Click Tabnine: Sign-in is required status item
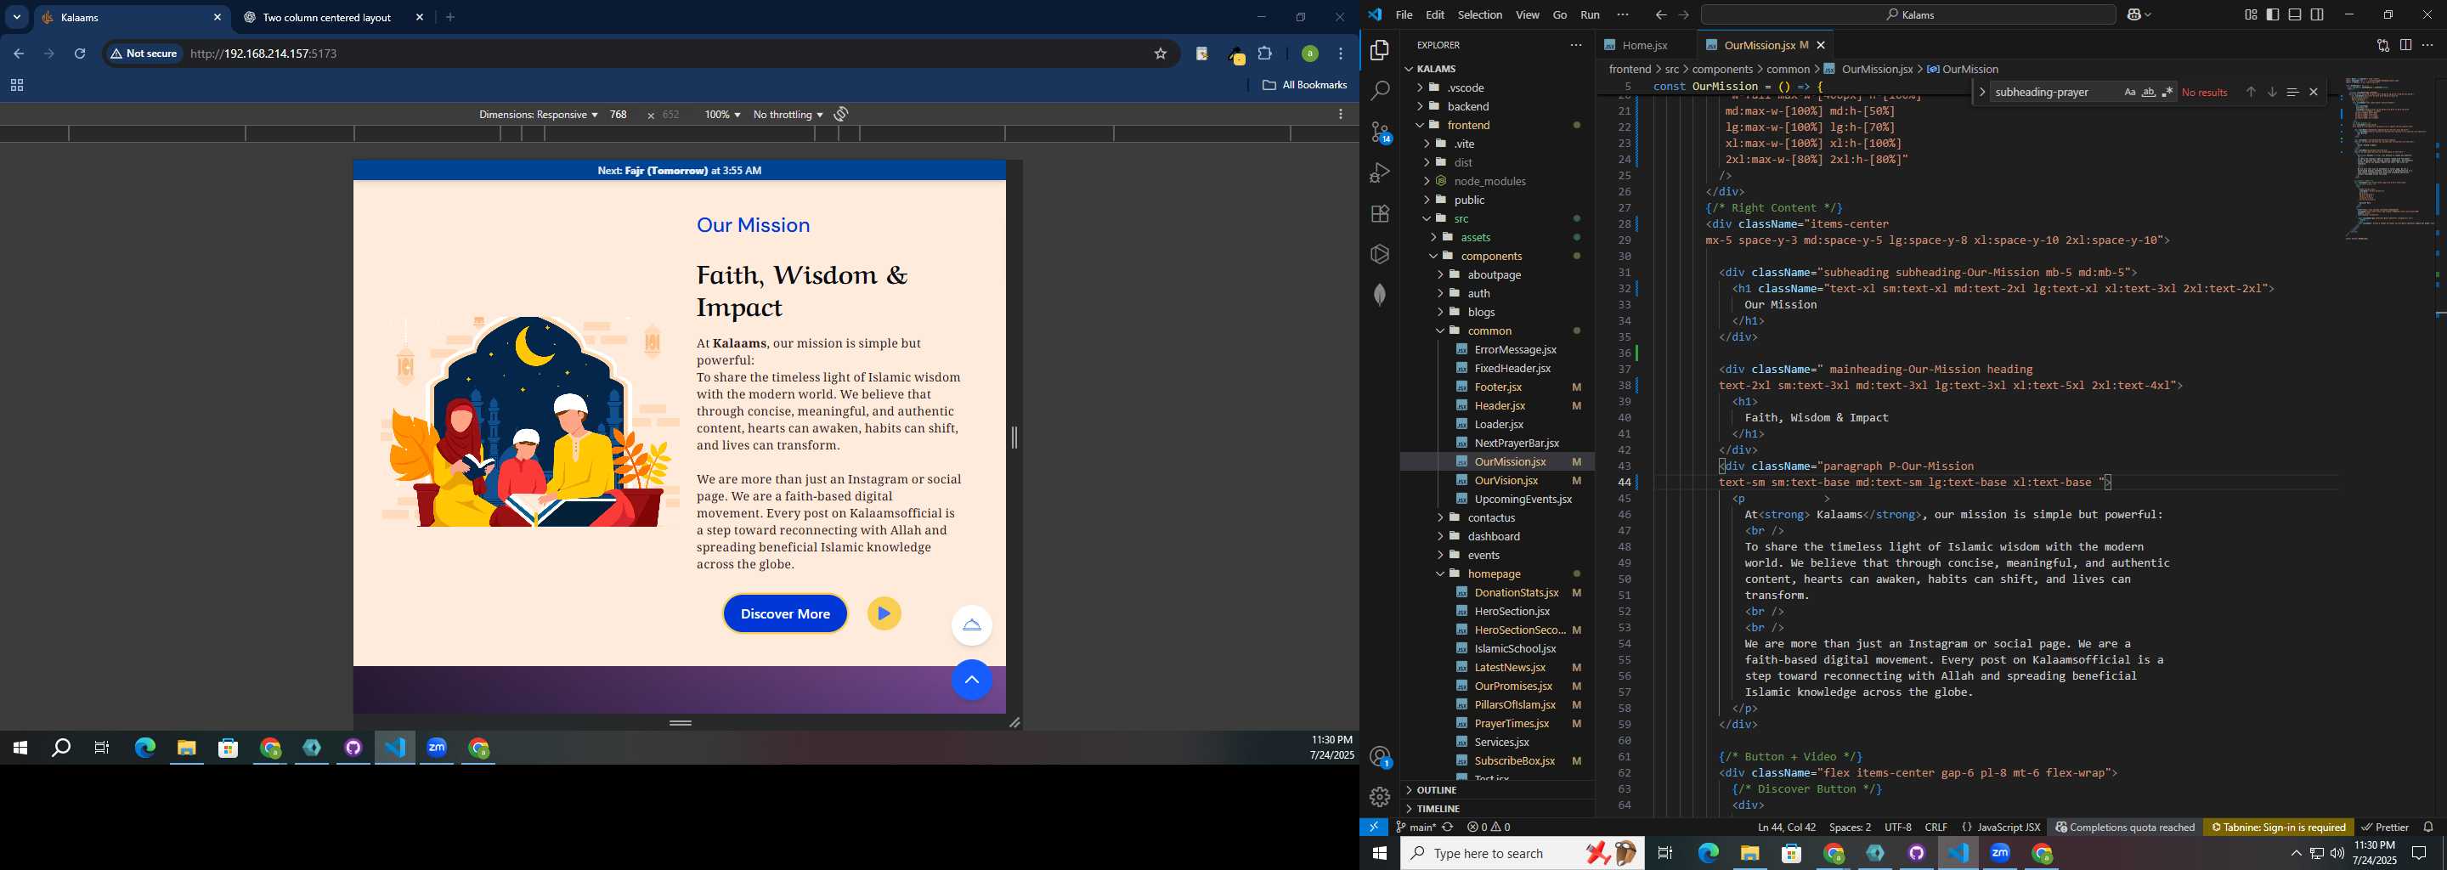The height and width of the screenshot is (870, 2447). coord(2278,828)
